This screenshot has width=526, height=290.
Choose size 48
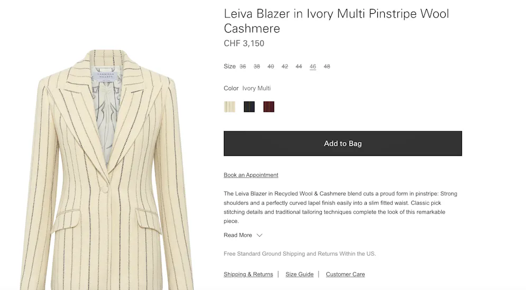tap(327, 67)
